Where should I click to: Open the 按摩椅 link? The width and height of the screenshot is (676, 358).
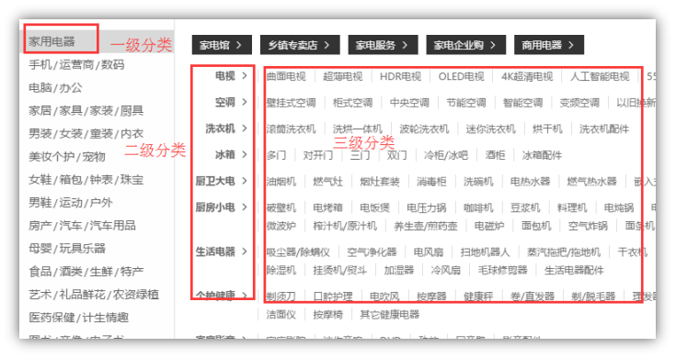pyautogui.click(x=327, y=315)
